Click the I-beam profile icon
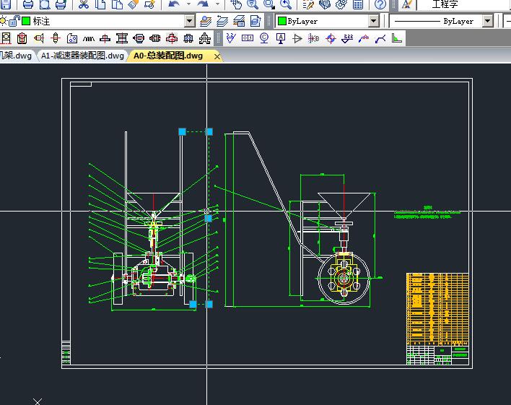The height and width of the screenshot is (405, 511). click(122, 38)
